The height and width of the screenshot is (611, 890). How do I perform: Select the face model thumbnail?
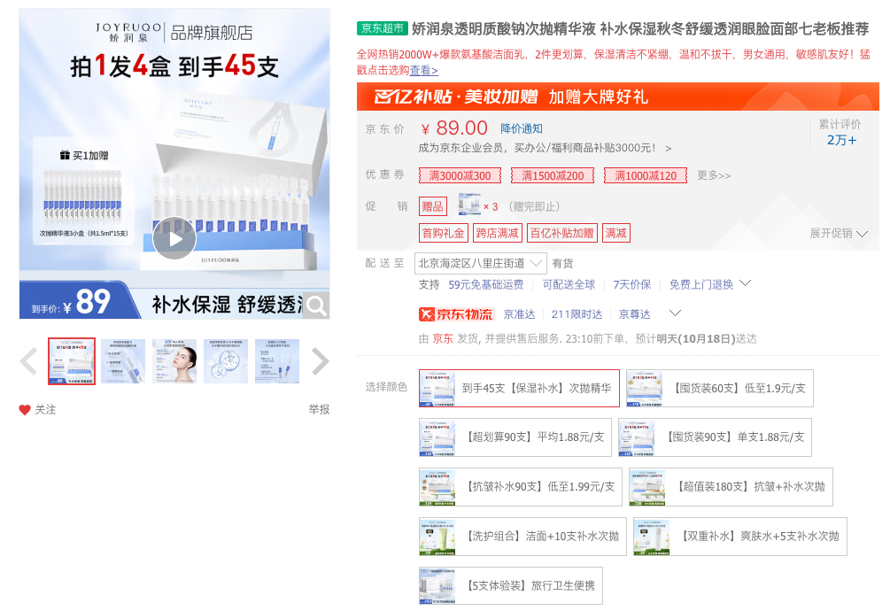174,361
